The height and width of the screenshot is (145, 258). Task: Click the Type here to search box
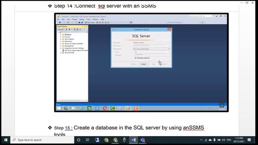click(42, 140)
